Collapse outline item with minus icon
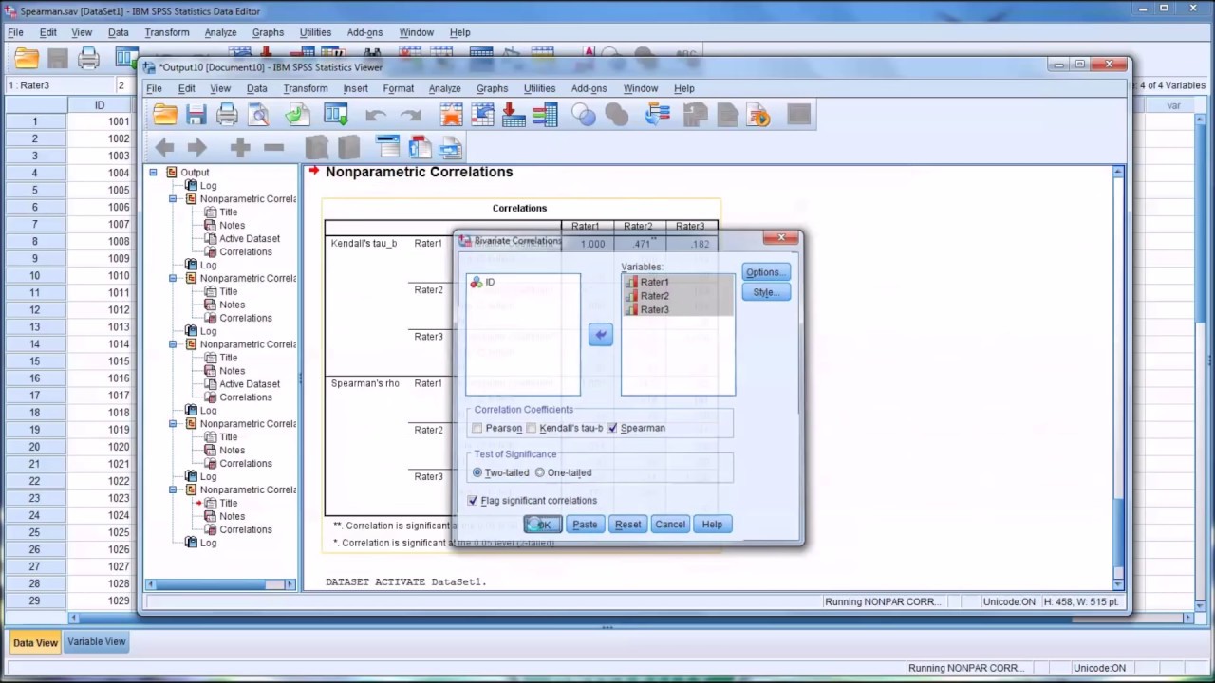 [x=273, y=147]
